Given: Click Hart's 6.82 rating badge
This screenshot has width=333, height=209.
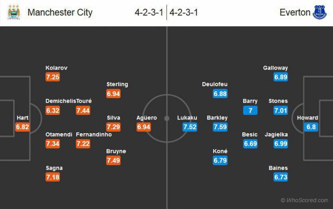Looking at the screenshot, I should pos(22,127).
